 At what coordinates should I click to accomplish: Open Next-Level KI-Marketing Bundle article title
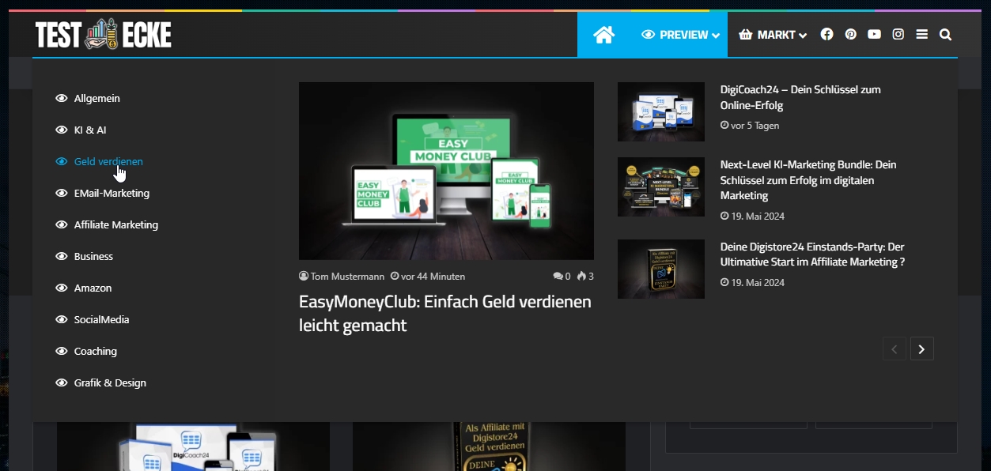click(808, 180)
